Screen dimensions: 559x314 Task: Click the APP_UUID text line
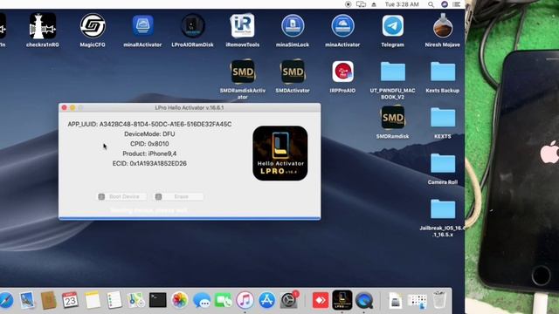149,124
